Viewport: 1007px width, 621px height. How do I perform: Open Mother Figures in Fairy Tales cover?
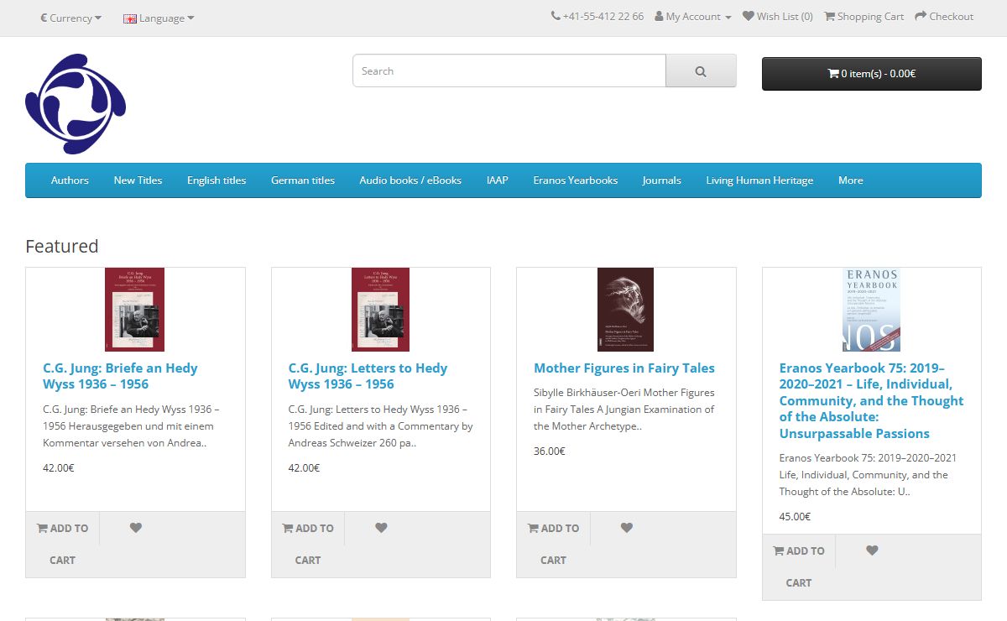tap(625, 310)
